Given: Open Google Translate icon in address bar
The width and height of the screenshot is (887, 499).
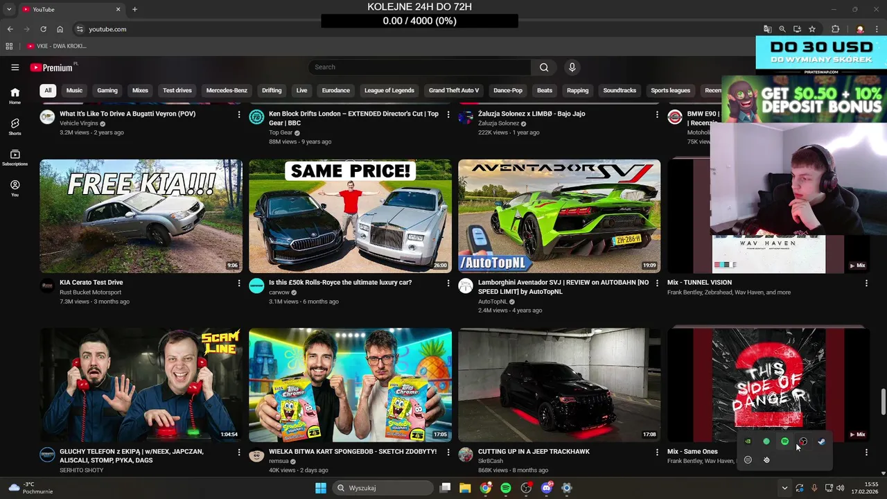Looking at the screenshot, I should (x=767, y=29).
